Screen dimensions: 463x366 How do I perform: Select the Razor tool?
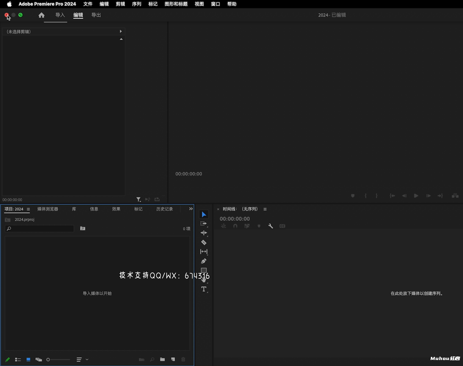tap(204, 242)
